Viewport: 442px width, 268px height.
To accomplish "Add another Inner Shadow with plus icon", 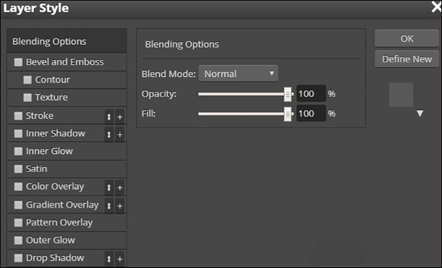I will coord(120,135).
